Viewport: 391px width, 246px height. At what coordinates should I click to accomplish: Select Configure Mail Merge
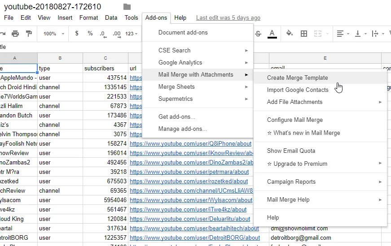click(321, 120)
